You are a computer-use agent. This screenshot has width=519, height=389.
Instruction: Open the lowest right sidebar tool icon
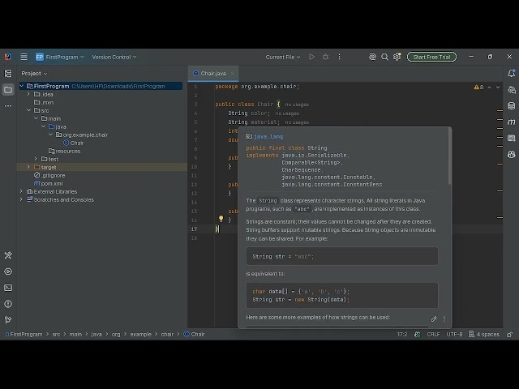[512, 154]
